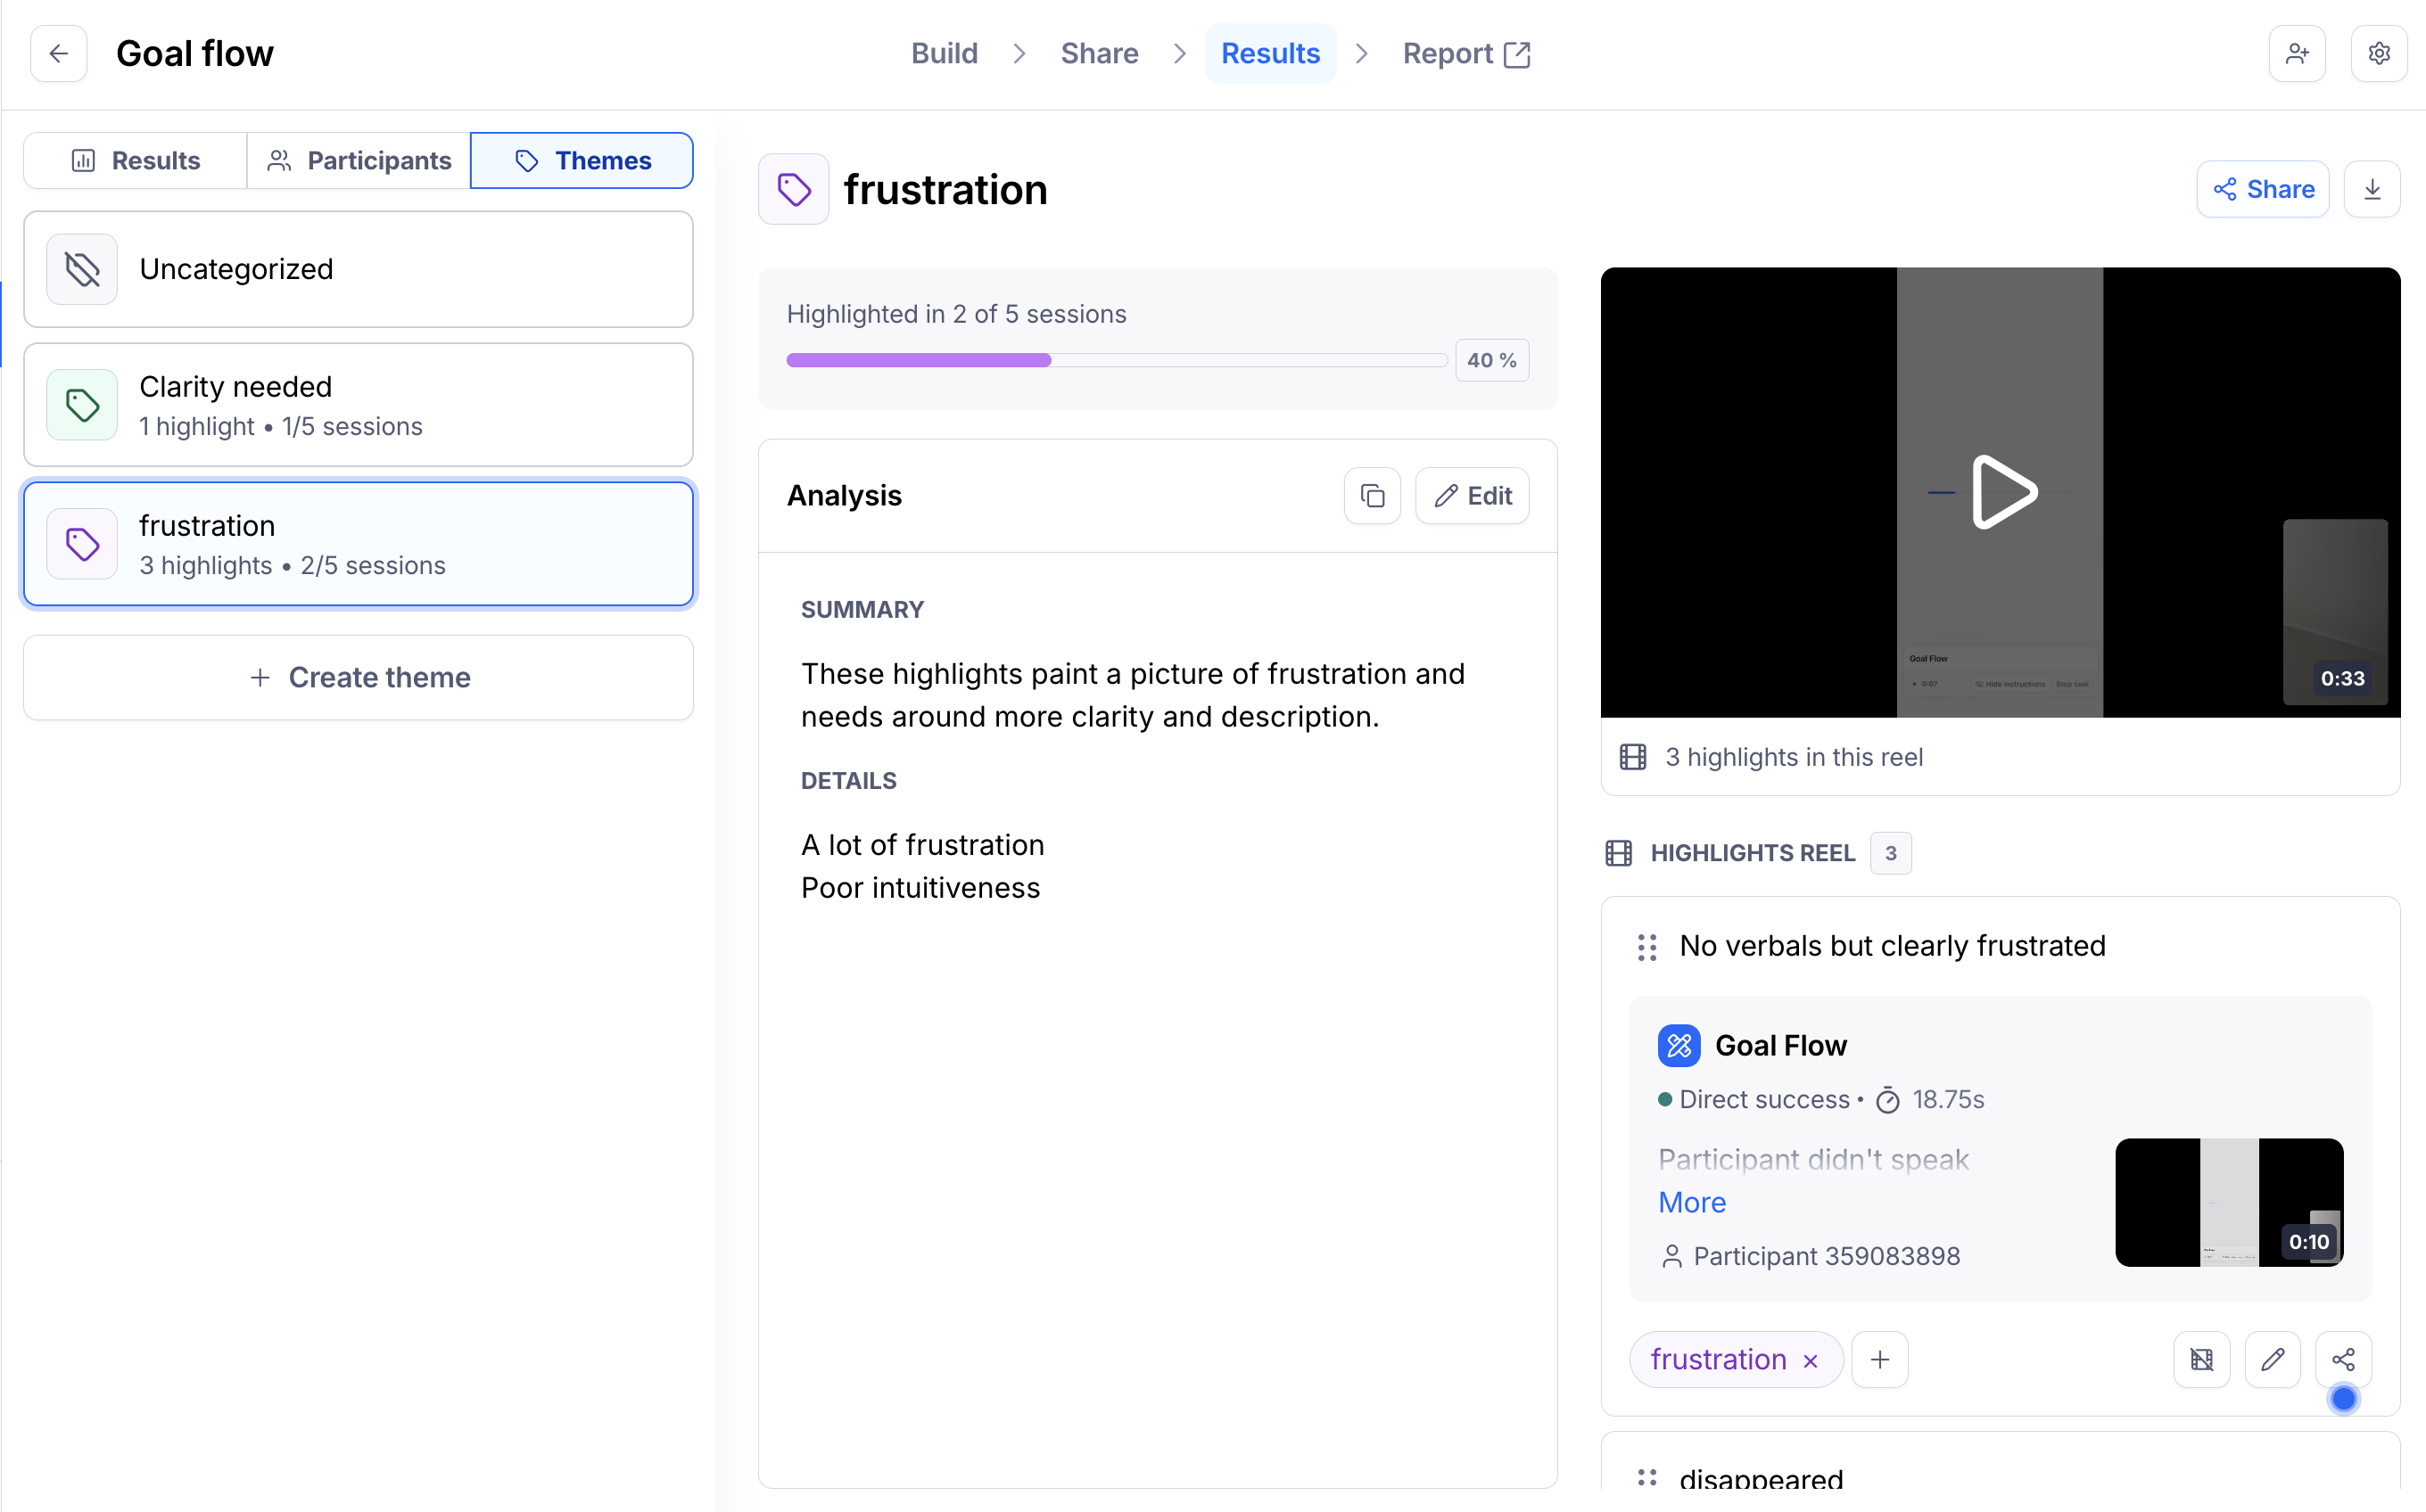
Task: Select the Clarity needed theme
Action: pos(359,405)
